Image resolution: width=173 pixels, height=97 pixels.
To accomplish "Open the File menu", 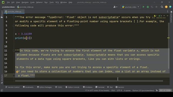I will (x=8, y=2).
